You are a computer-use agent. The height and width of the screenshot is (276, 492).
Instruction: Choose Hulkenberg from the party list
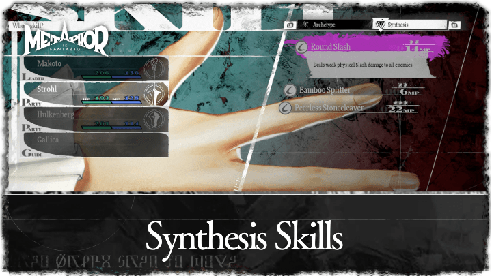click(x=96, y=119)
